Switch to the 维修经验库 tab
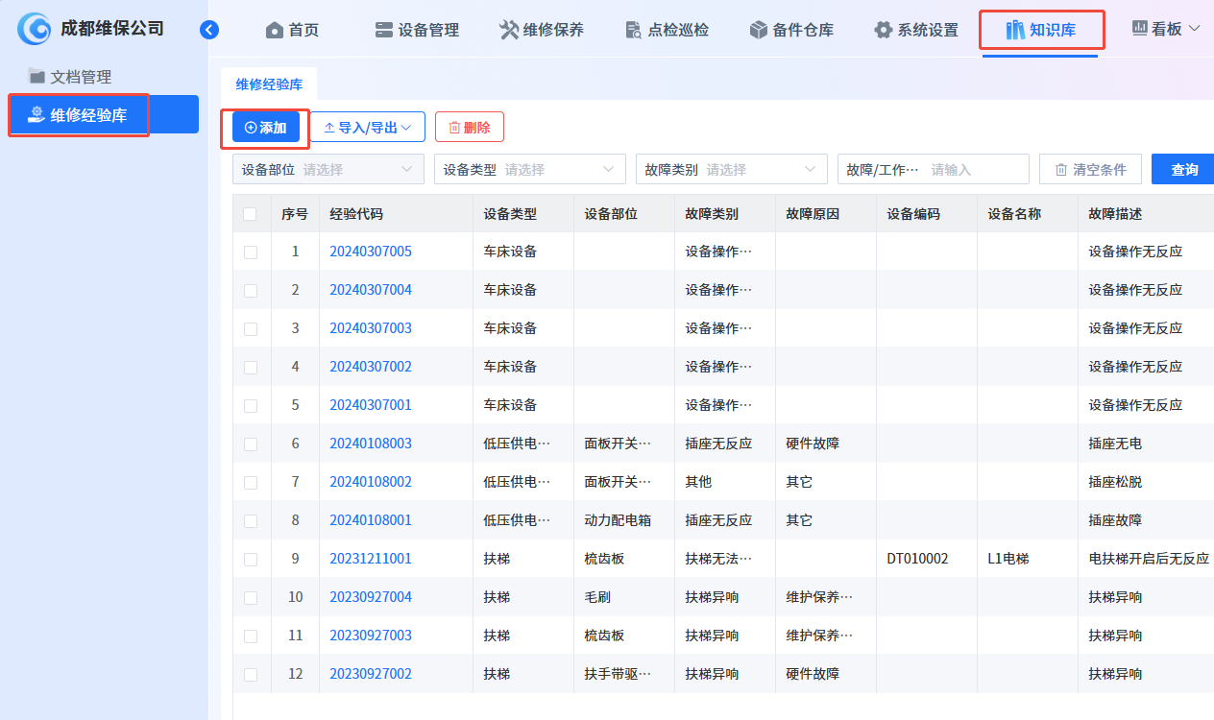This screenshot has width=1214, height=720. coord(269,84)
